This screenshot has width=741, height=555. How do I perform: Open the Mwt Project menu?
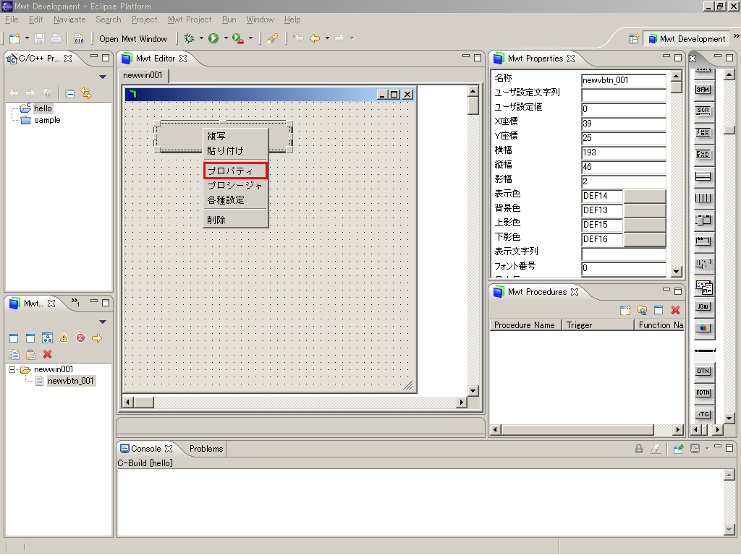pyautogui.click(x=190, y=20)
